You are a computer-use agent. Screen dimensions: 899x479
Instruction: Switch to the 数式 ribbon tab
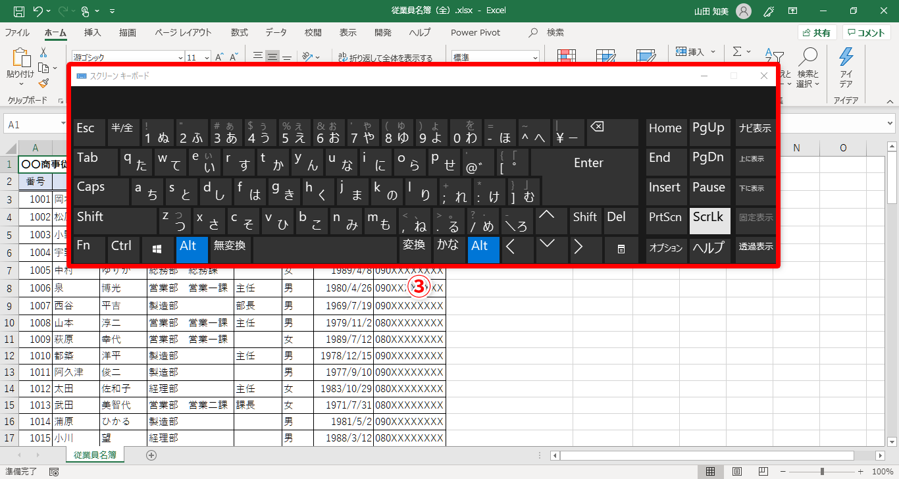point(240,33)
